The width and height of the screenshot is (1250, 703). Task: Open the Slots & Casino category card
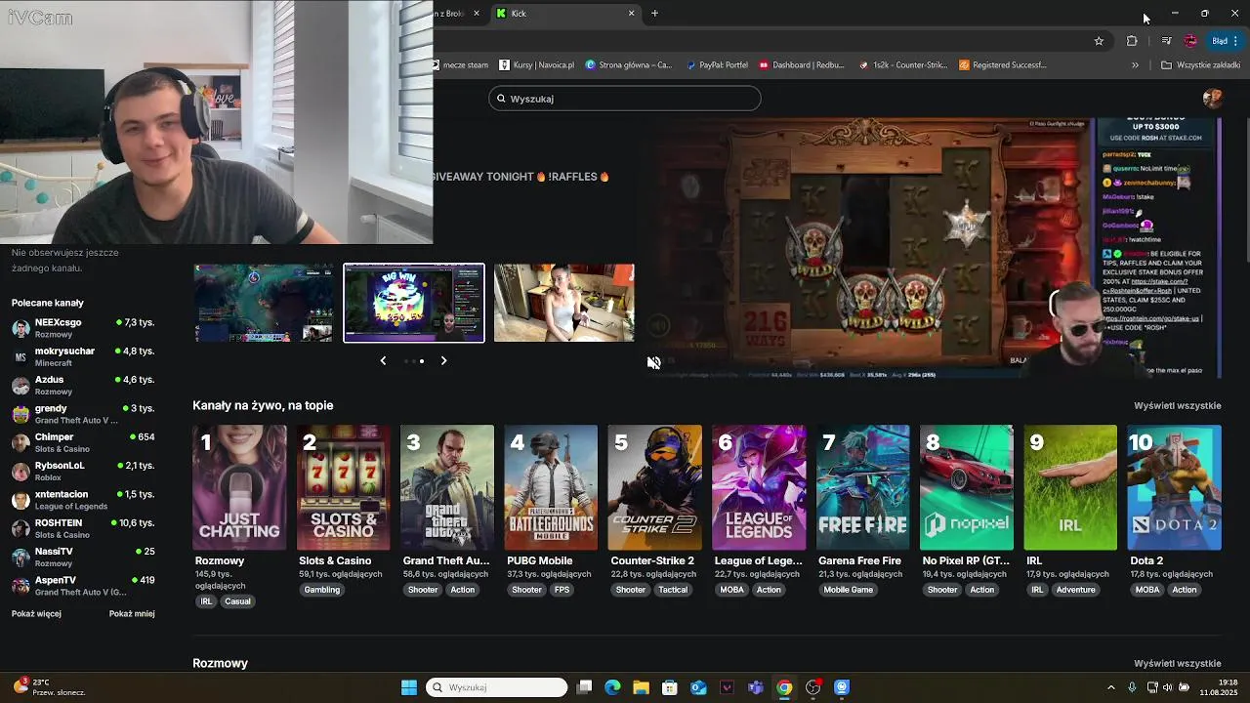coord(343,487)
